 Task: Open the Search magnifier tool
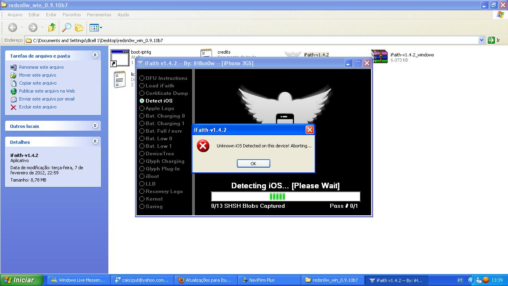point(66,27)
